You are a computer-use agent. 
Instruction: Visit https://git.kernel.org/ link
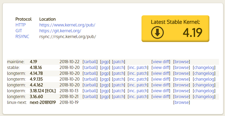tap(60, 31)
